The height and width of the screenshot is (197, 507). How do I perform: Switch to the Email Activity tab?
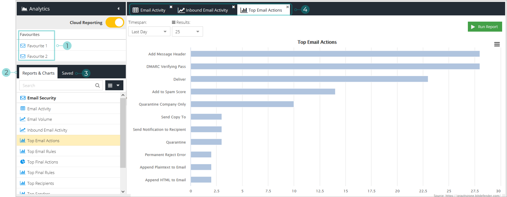click(150, 10)
